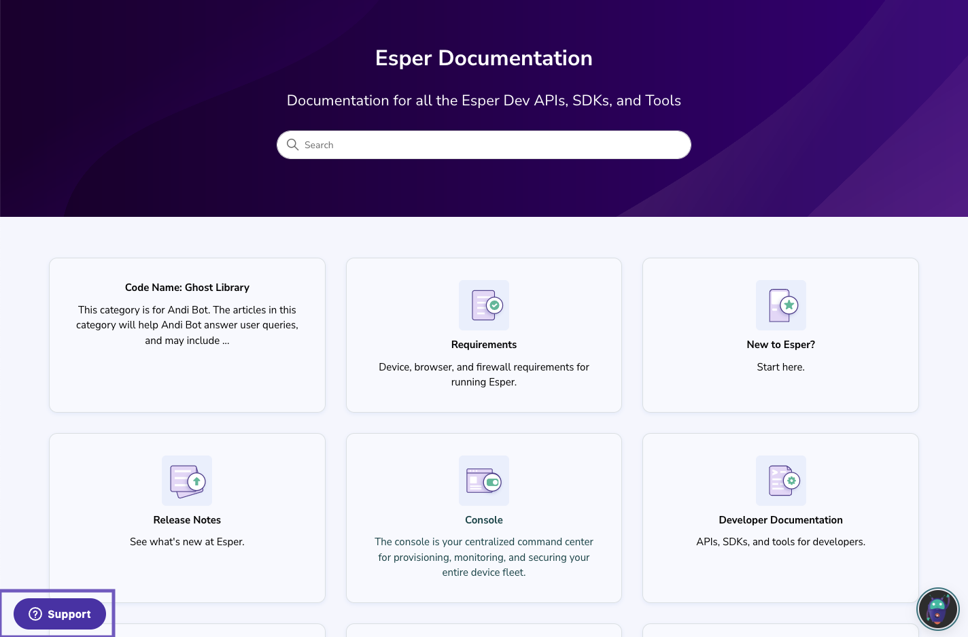Click the New to Esper star document icon
The width and height of the screenshot is (968, 637).
780,305
